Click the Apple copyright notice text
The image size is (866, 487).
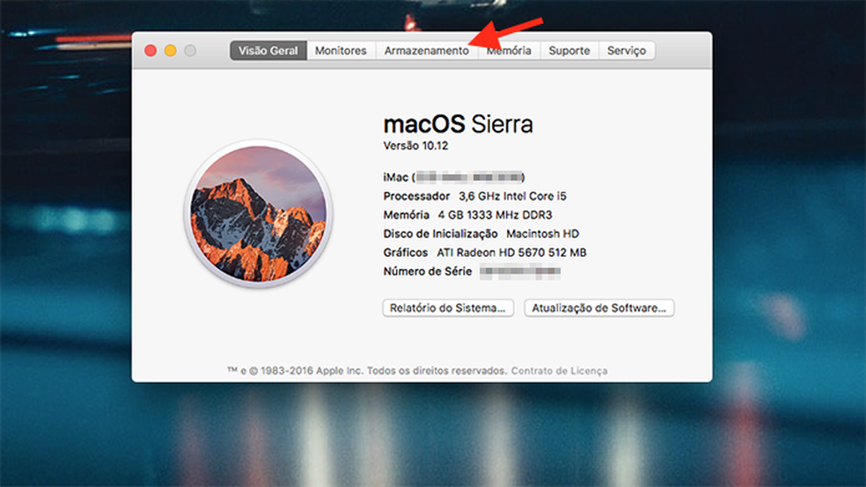[x=367, y=371]
